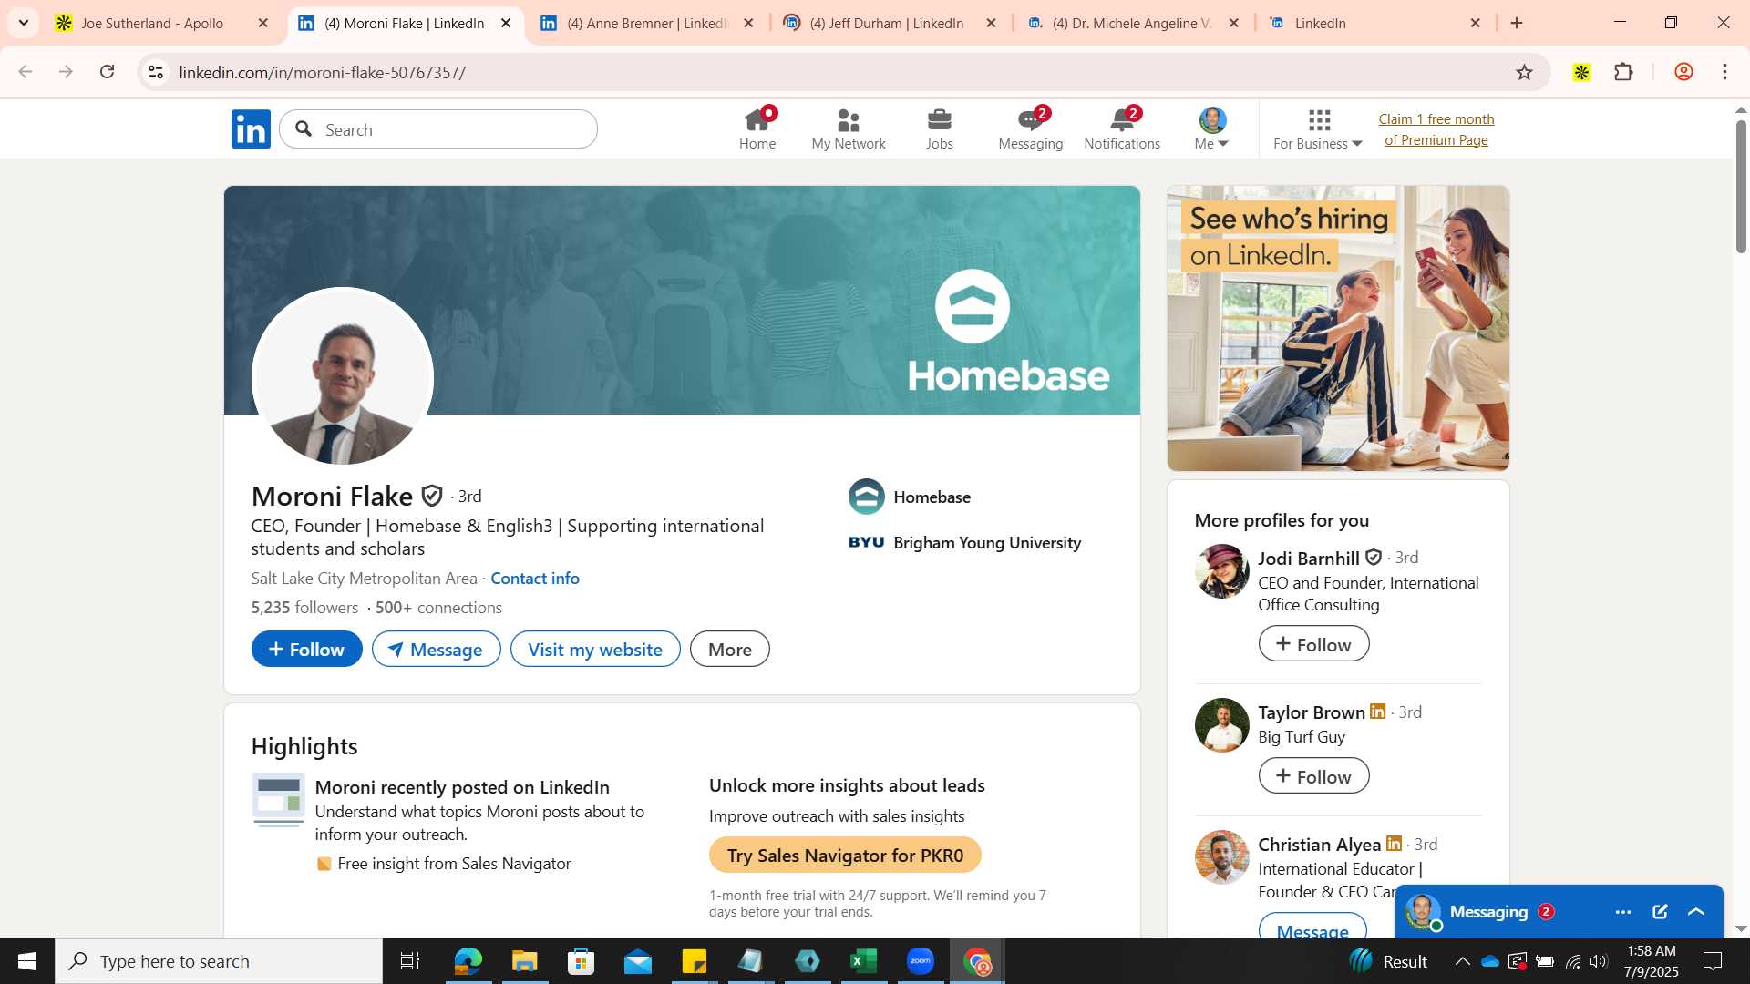Follow Jodi Barnhill
1750x984 pixels.
pos(1313,644)
